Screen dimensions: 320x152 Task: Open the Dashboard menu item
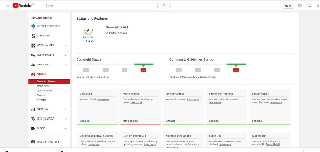(x=43, y=36)
